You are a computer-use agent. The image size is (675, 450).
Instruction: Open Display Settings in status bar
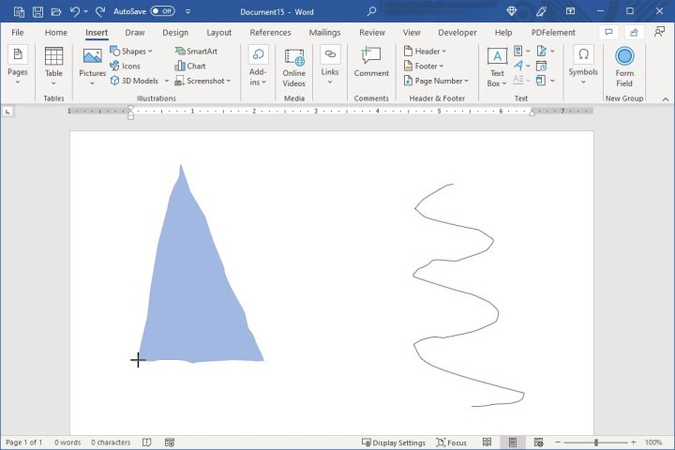click(393, 442)
